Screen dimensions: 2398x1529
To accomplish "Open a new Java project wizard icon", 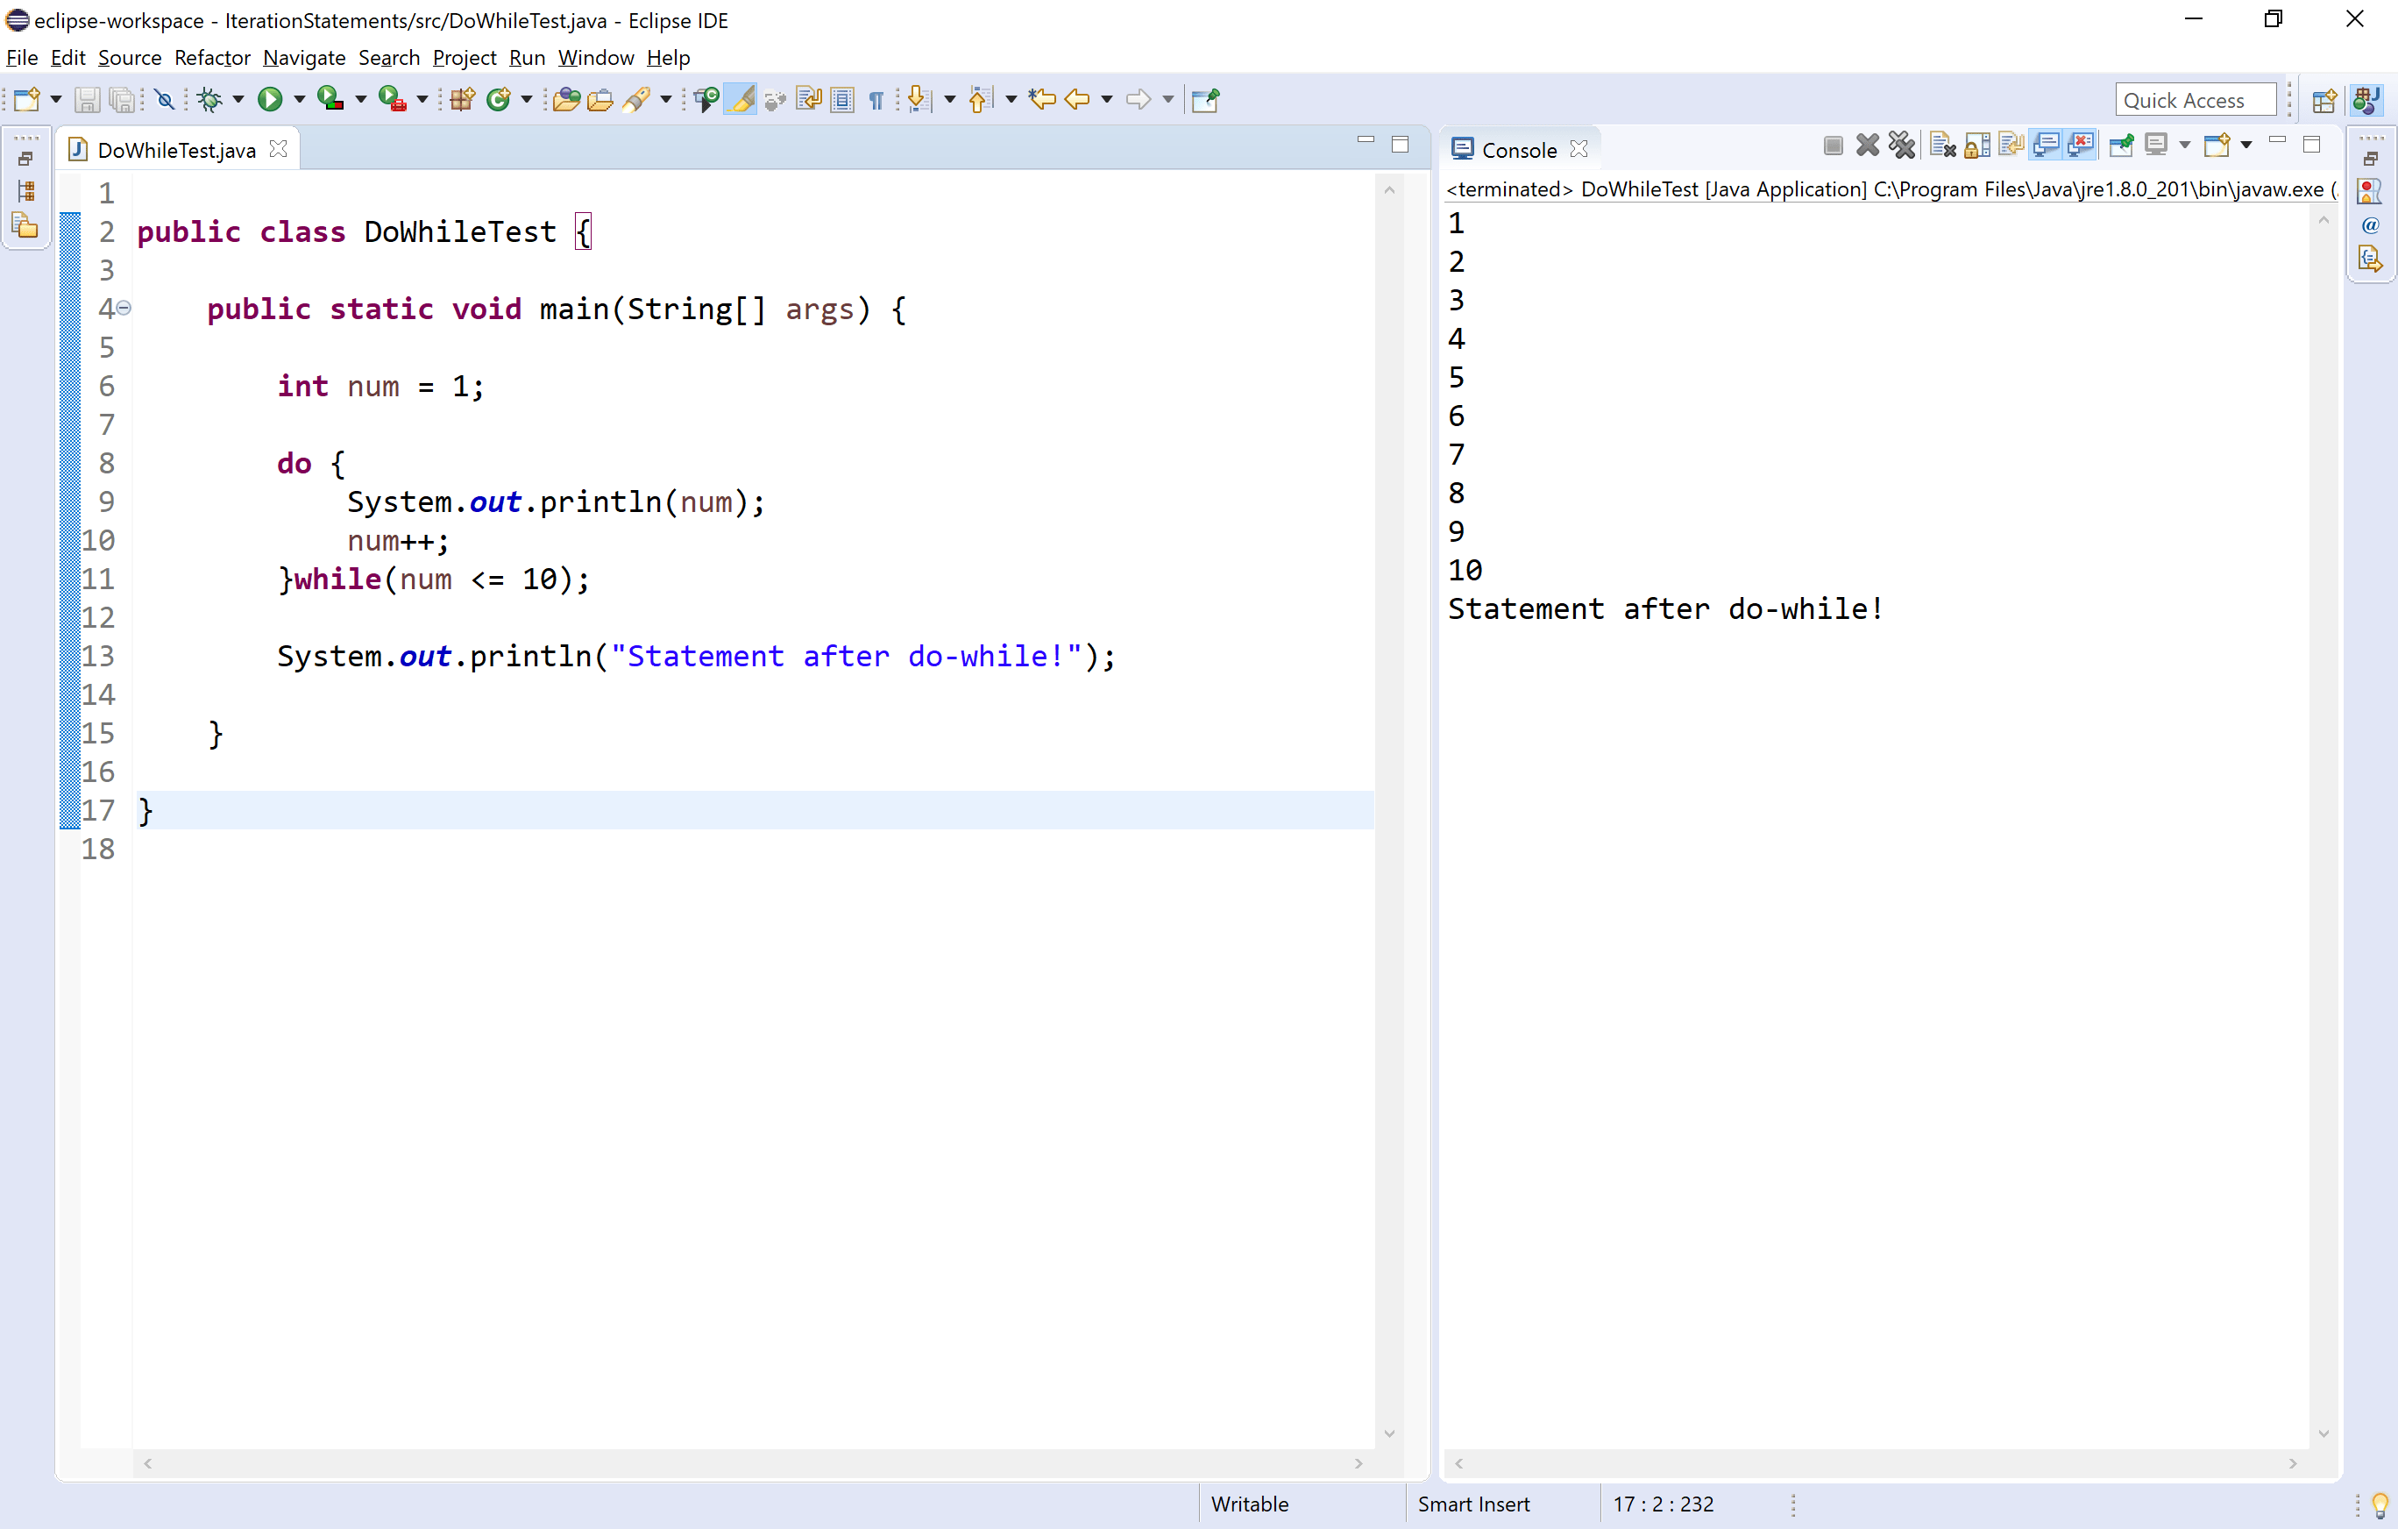I will (461, 98).
